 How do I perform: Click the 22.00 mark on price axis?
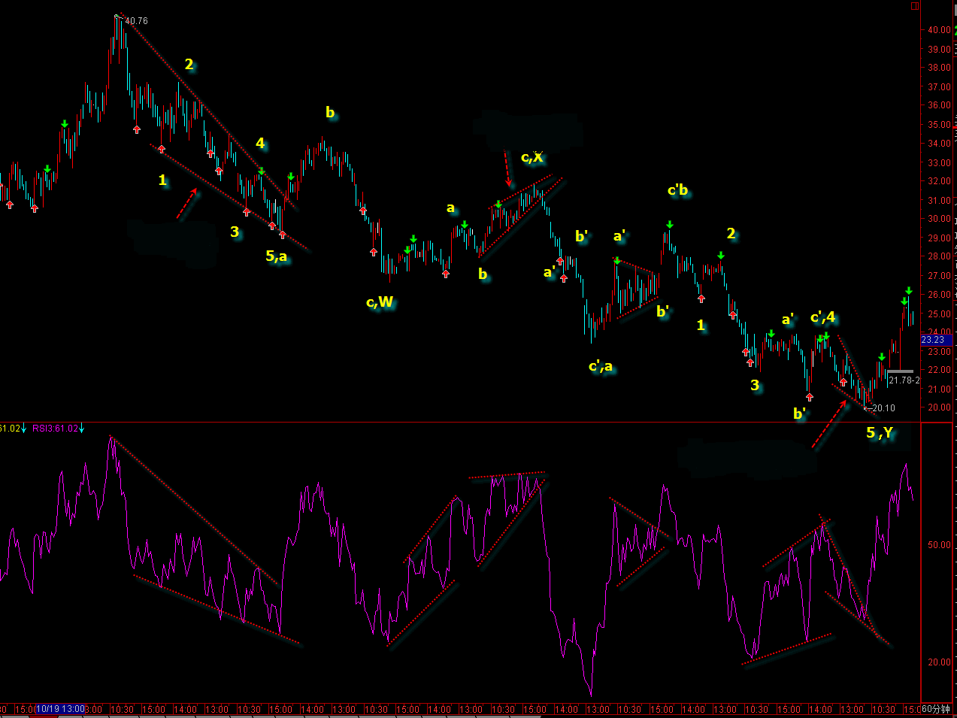[939, 370]
